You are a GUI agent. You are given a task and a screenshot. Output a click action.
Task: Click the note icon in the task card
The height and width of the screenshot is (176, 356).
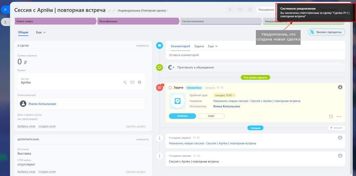[x=331, y=116]
